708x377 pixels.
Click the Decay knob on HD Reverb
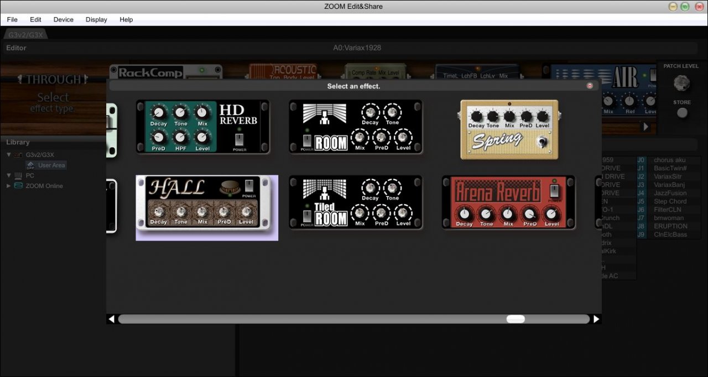(x=159, y=112)
